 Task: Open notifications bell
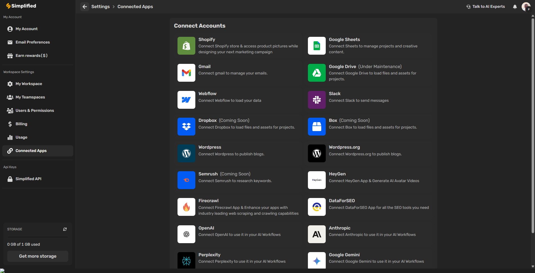pos(515,7)
